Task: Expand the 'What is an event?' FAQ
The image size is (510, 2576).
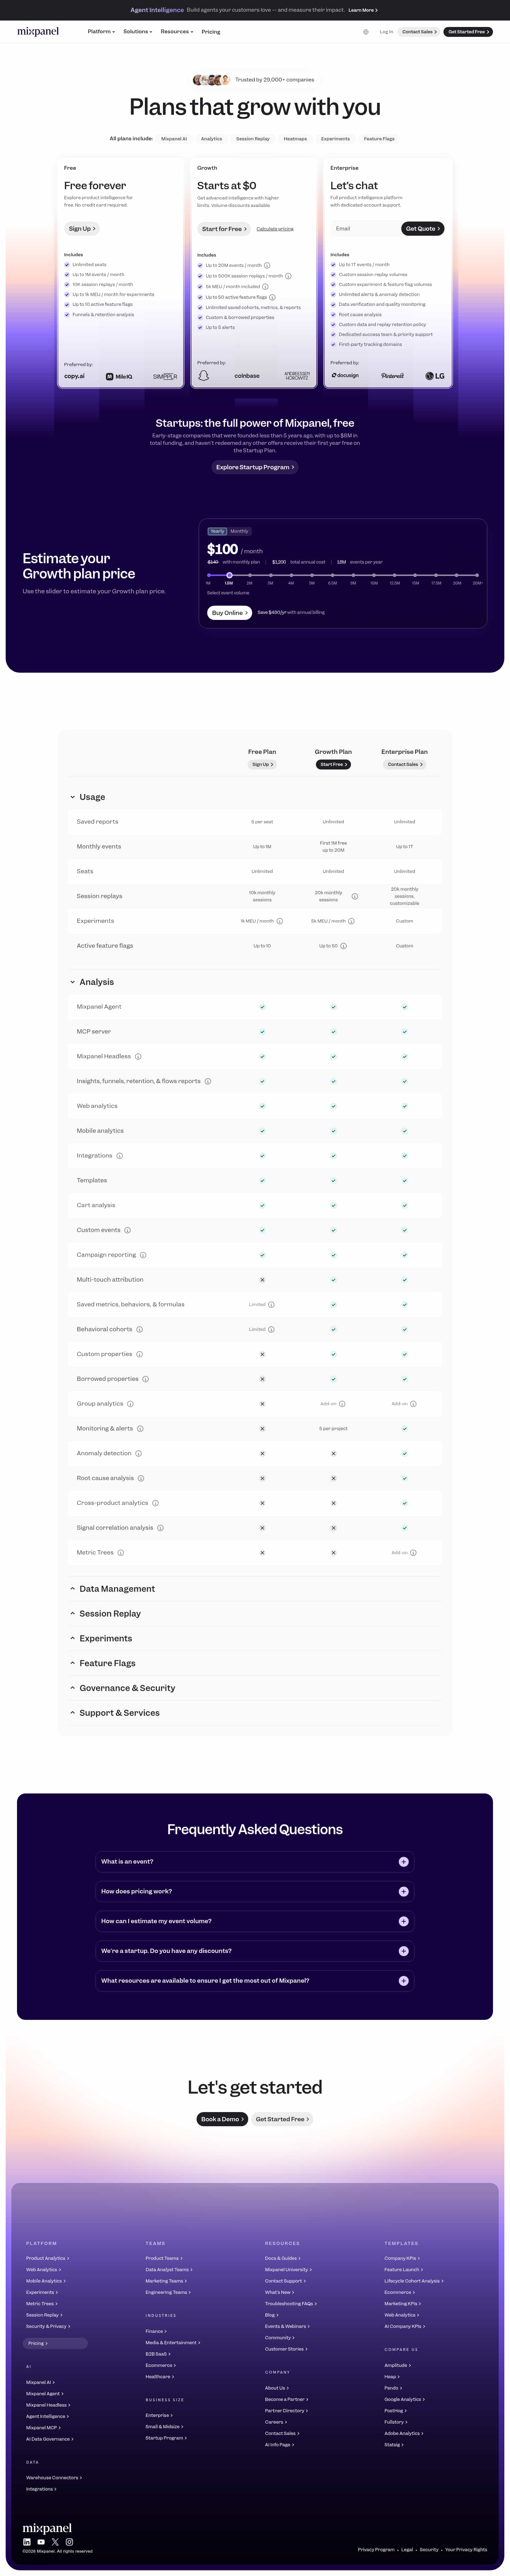Action: click(255, 1861)
